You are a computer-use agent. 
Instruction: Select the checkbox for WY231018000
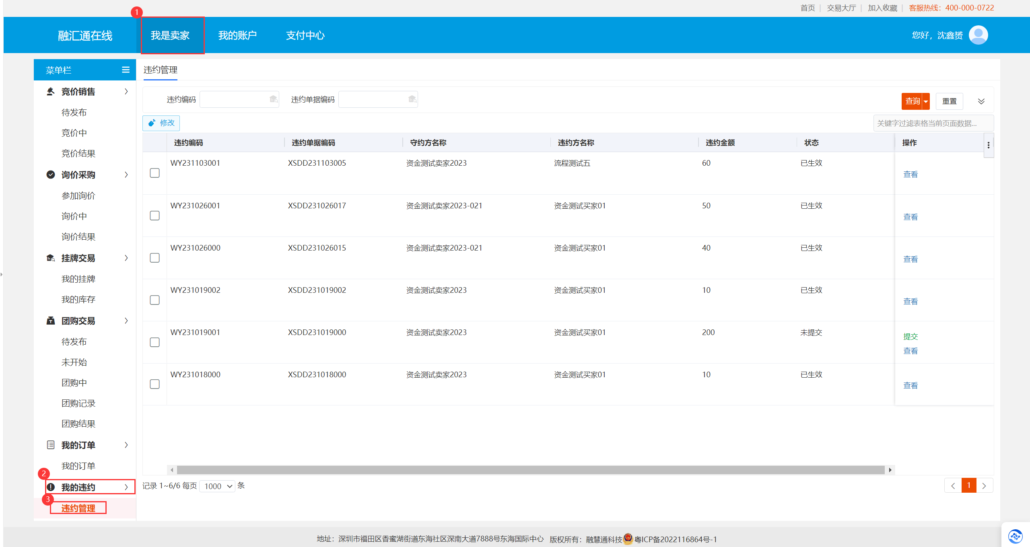pos(154,384)
